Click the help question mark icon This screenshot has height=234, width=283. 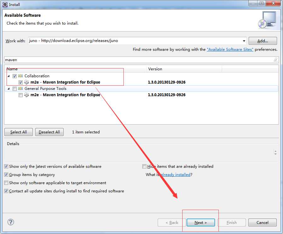[x=11, y=222]
